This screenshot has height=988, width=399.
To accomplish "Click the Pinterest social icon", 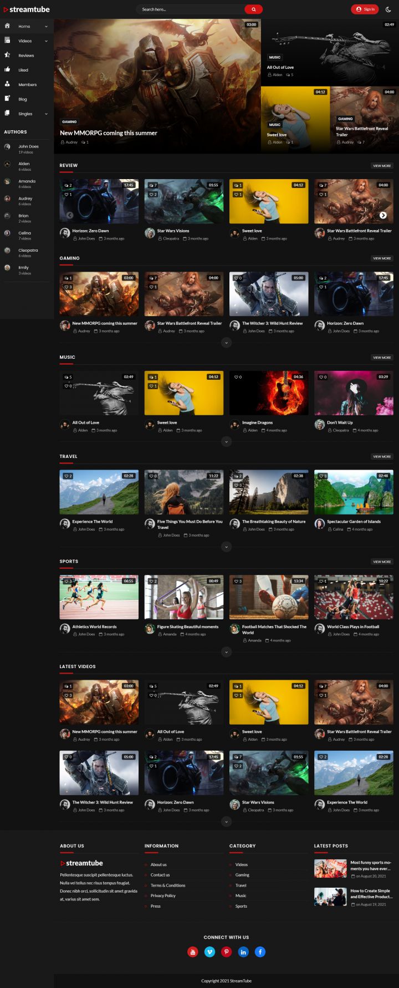I will pyautogui.click(x=227, y=952).
